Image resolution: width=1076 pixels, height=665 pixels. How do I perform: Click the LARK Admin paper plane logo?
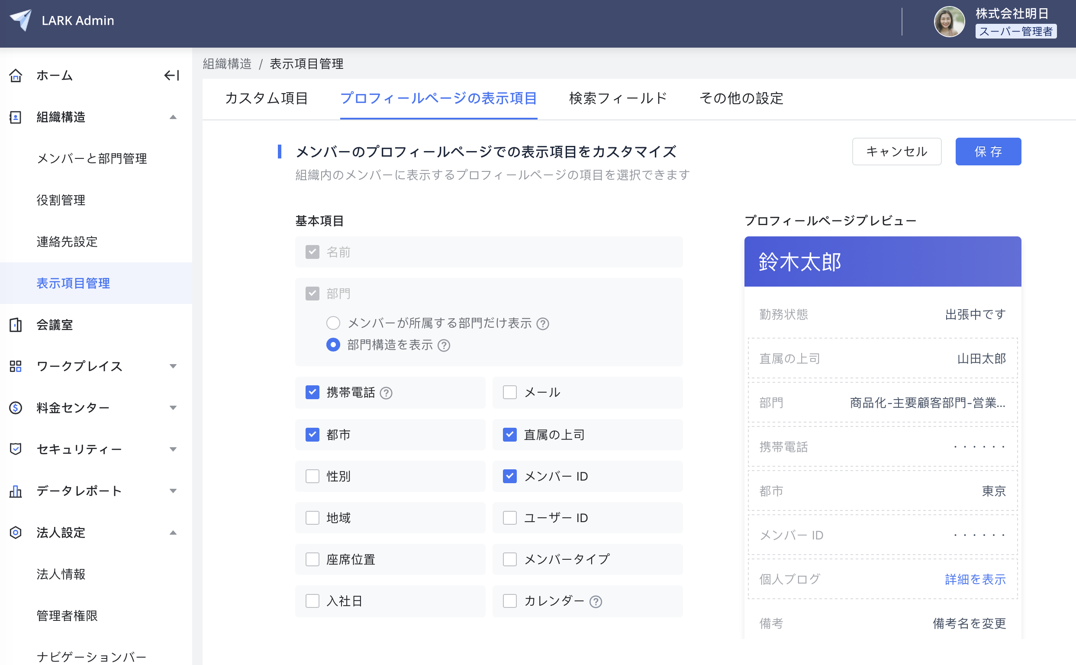pyautogui.click(x=21, y=20)
